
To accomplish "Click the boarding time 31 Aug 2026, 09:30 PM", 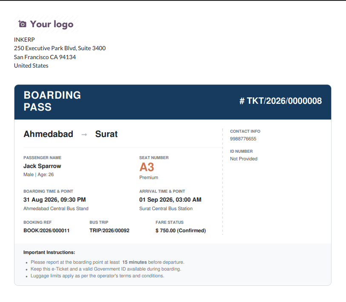I will pos(54,199).
